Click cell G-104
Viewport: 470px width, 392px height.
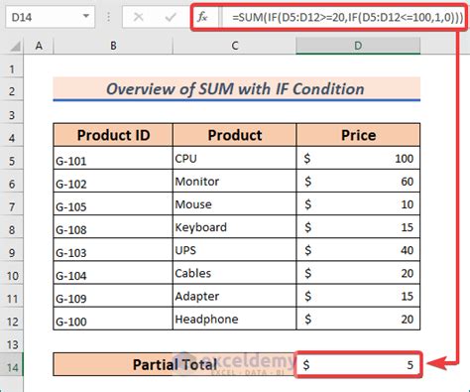(x=113, y=273)
